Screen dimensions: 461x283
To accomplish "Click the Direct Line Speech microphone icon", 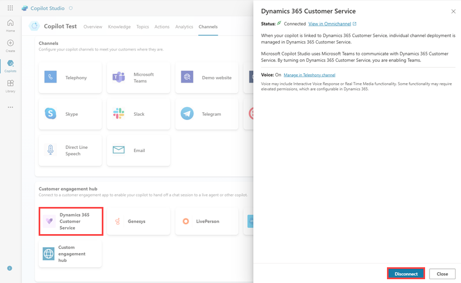I will (x=51, y=150).
